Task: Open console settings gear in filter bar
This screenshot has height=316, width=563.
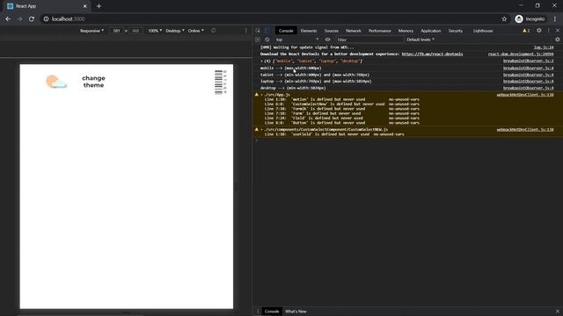Action: click(x=558, y=39)
